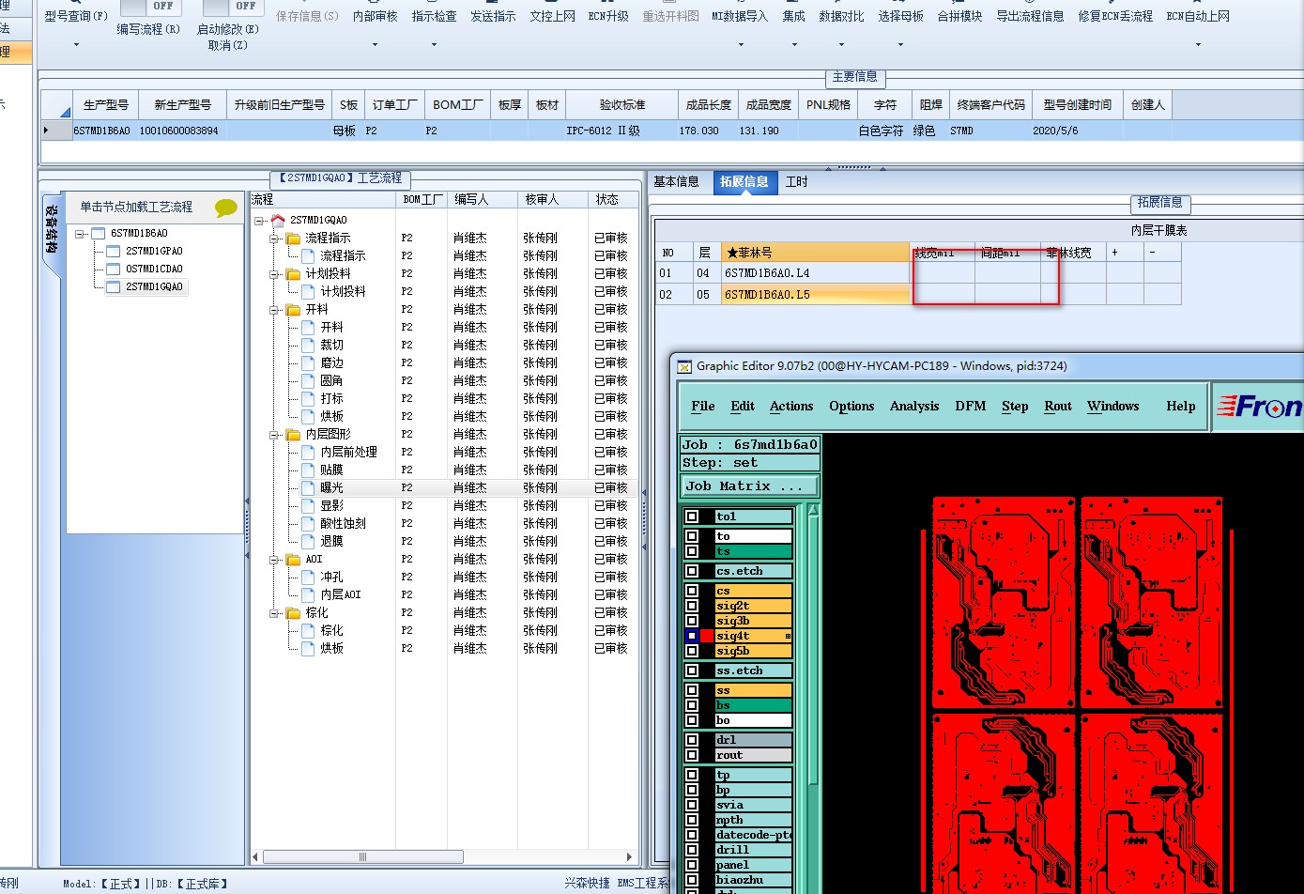
Task: Open the Rout menu in Graphic Editor
Action: (1058, 406)
